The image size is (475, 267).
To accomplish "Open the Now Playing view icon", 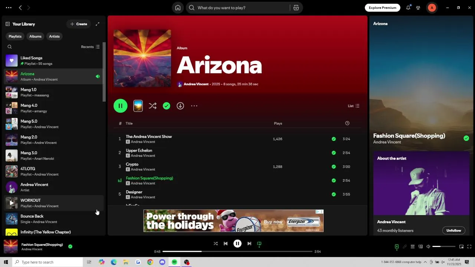I will tap(397, 247).
